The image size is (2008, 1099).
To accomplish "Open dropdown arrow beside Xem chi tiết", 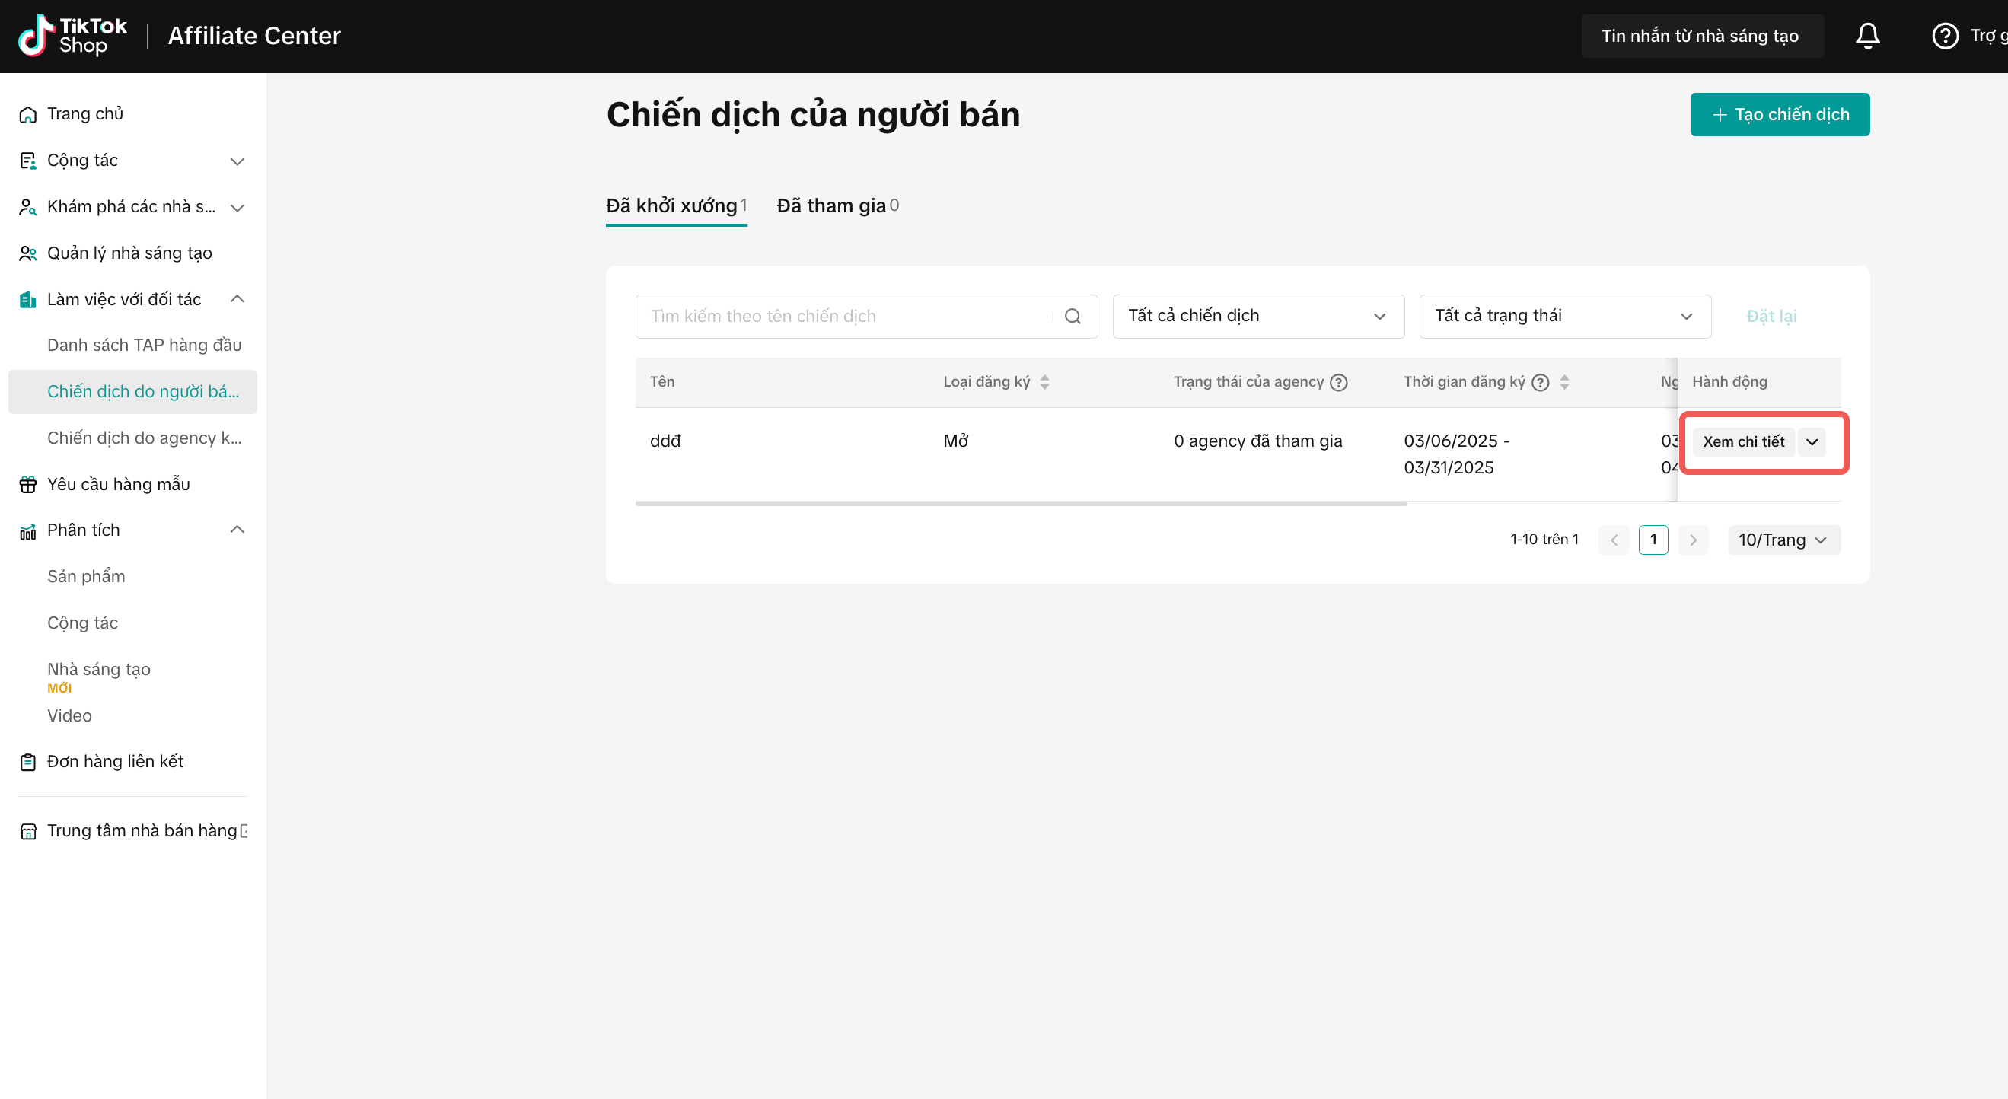I will (1812, 442).
